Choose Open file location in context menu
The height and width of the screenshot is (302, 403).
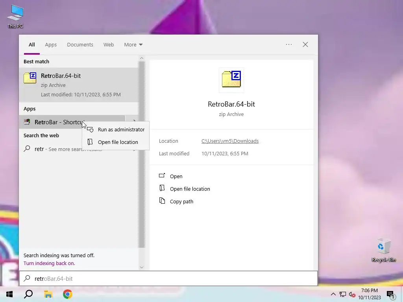116,142
